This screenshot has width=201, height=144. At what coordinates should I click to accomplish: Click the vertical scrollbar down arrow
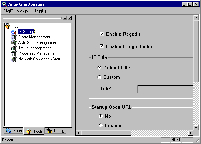pyautogui.click(x=196, y=127)
